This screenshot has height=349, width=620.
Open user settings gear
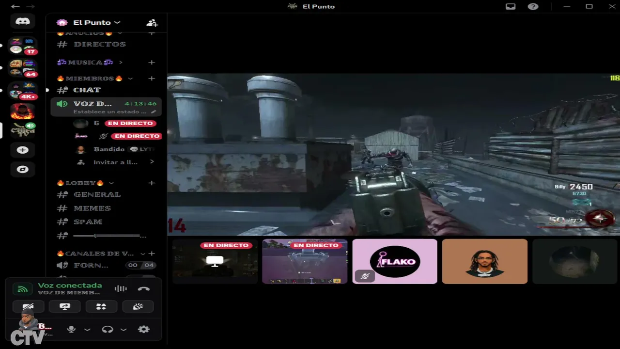143,329
